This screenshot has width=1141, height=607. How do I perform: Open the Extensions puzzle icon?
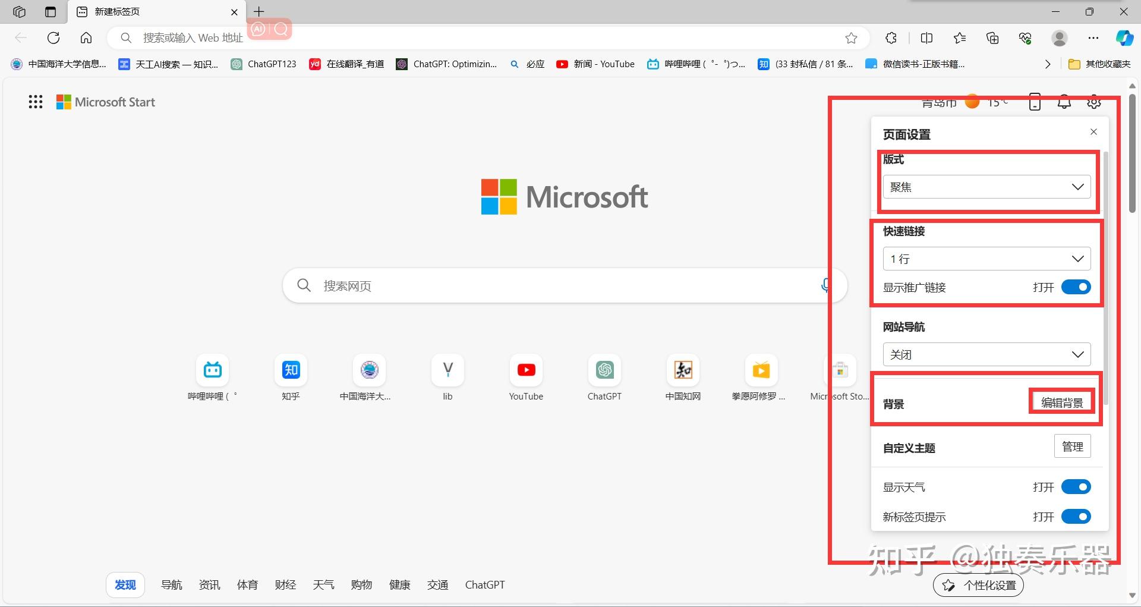point(891,38)
